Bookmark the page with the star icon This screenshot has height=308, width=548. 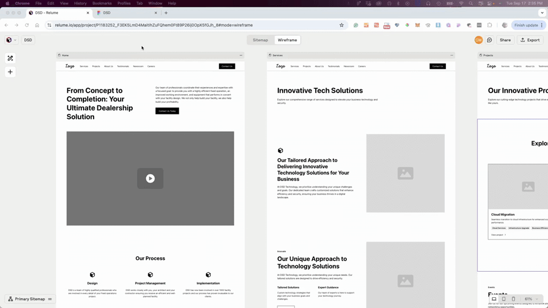pos(341,25)
